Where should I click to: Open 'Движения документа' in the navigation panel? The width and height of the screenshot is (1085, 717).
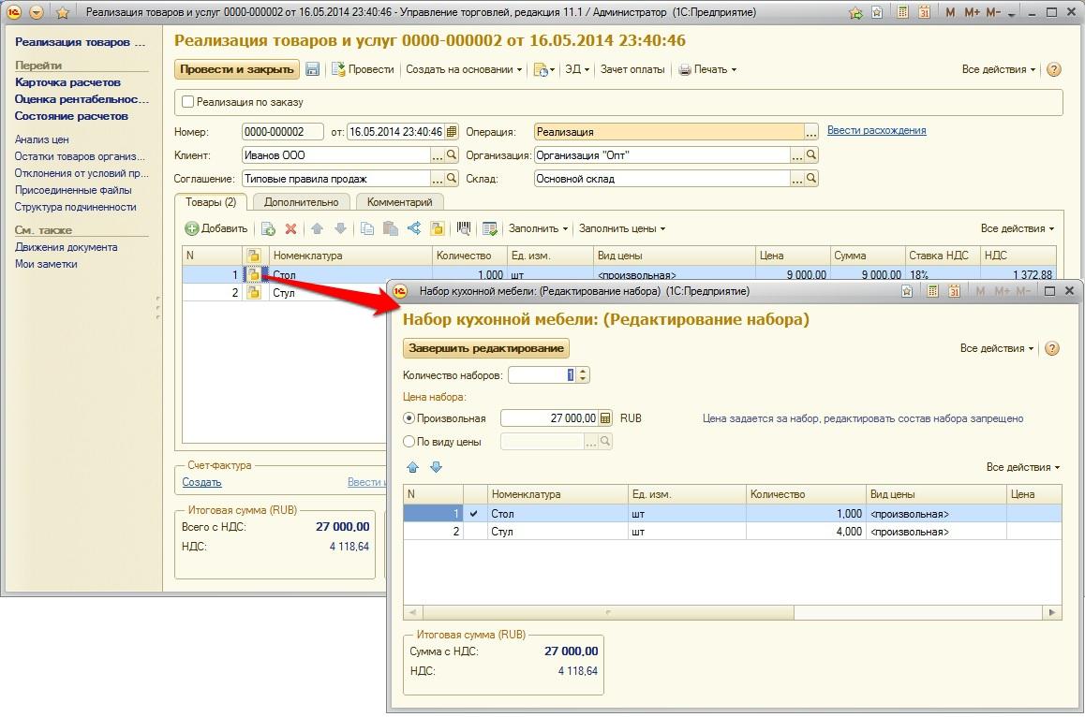[67, 247]
